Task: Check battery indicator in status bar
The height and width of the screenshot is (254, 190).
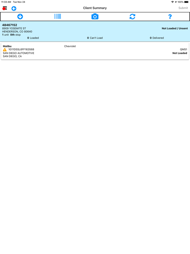Action: (186, 2)
